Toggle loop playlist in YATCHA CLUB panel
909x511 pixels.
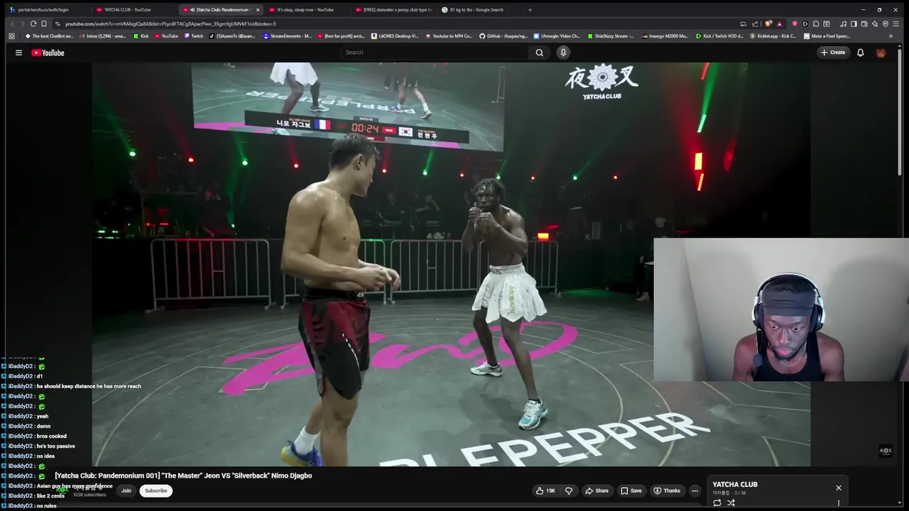717,502
